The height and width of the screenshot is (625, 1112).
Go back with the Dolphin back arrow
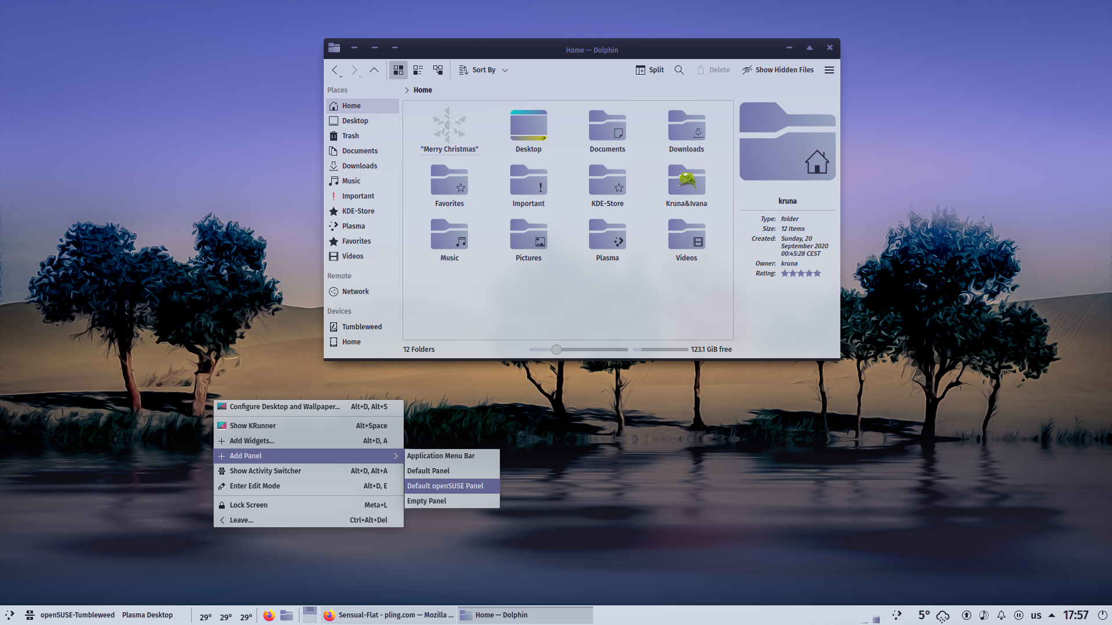335,70
